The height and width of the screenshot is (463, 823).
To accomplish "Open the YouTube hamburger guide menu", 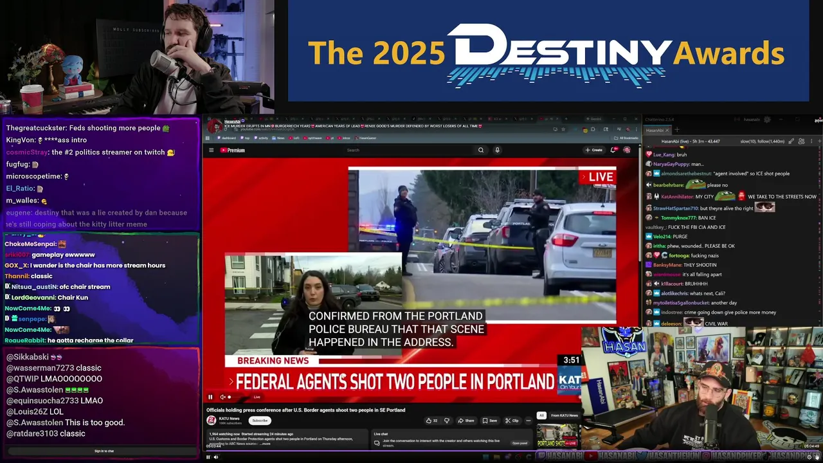I will [x=211, y=150].
